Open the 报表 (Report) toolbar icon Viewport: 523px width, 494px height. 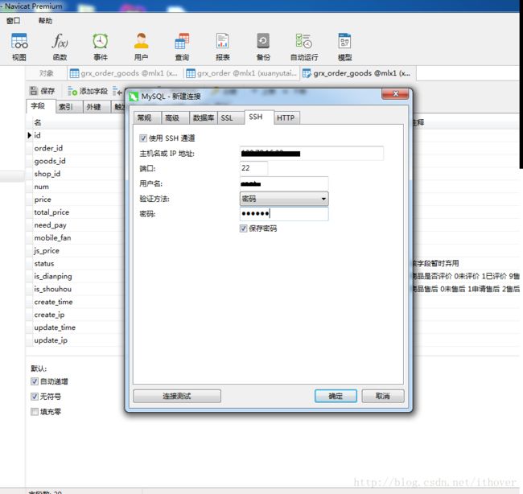(222, 47)
